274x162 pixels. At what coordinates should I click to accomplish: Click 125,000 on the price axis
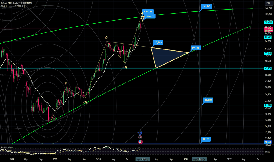pyautogui.click(x=268, y=14)
